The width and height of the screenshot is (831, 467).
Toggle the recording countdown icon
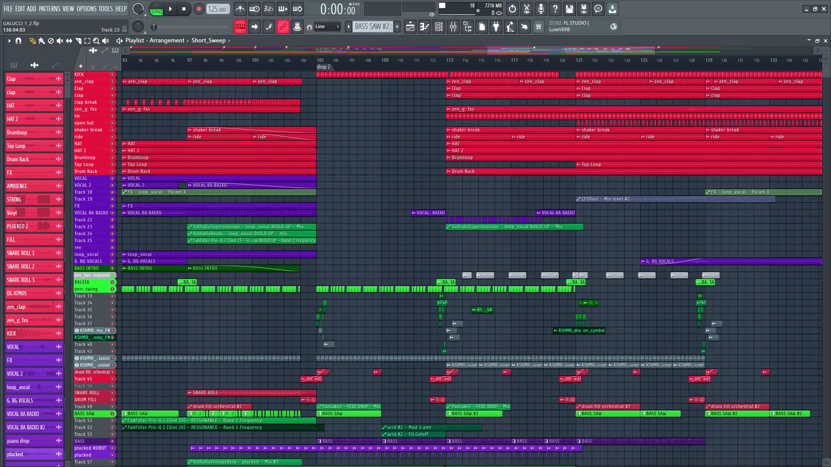tap(269, 9)
